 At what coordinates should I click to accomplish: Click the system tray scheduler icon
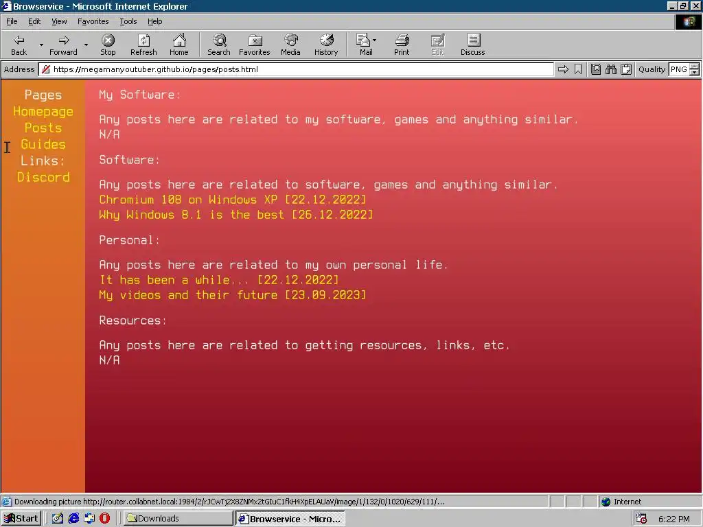[x=641, y=519]
